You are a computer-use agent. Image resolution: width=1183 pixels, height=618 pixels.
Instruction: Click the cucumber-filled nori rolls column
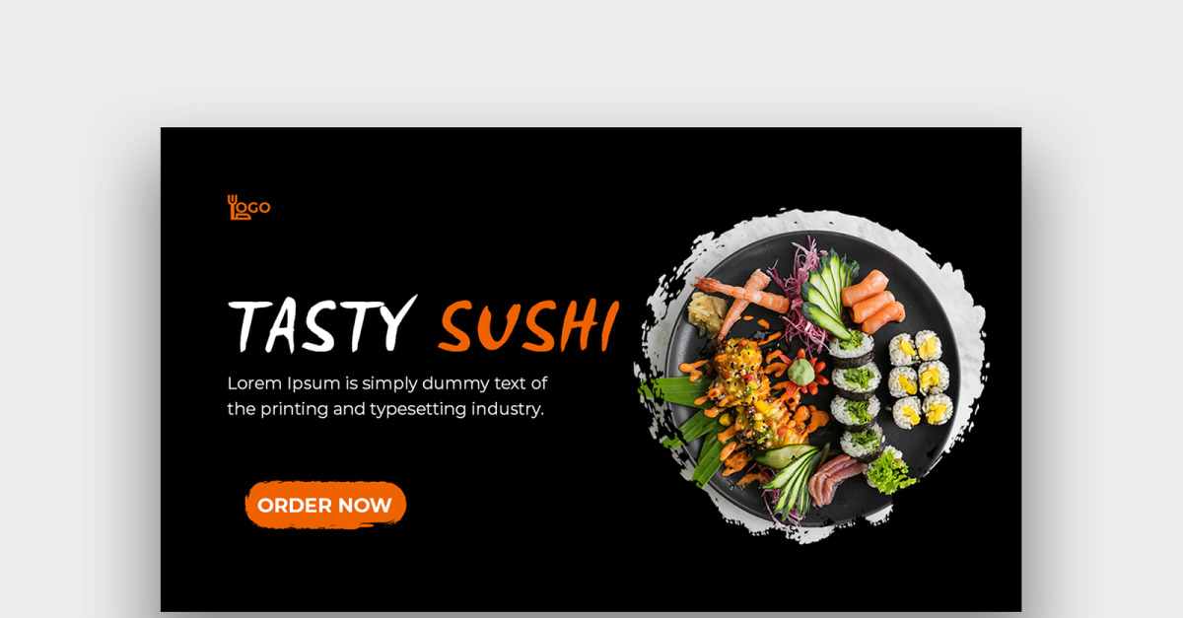pos(856,396)
